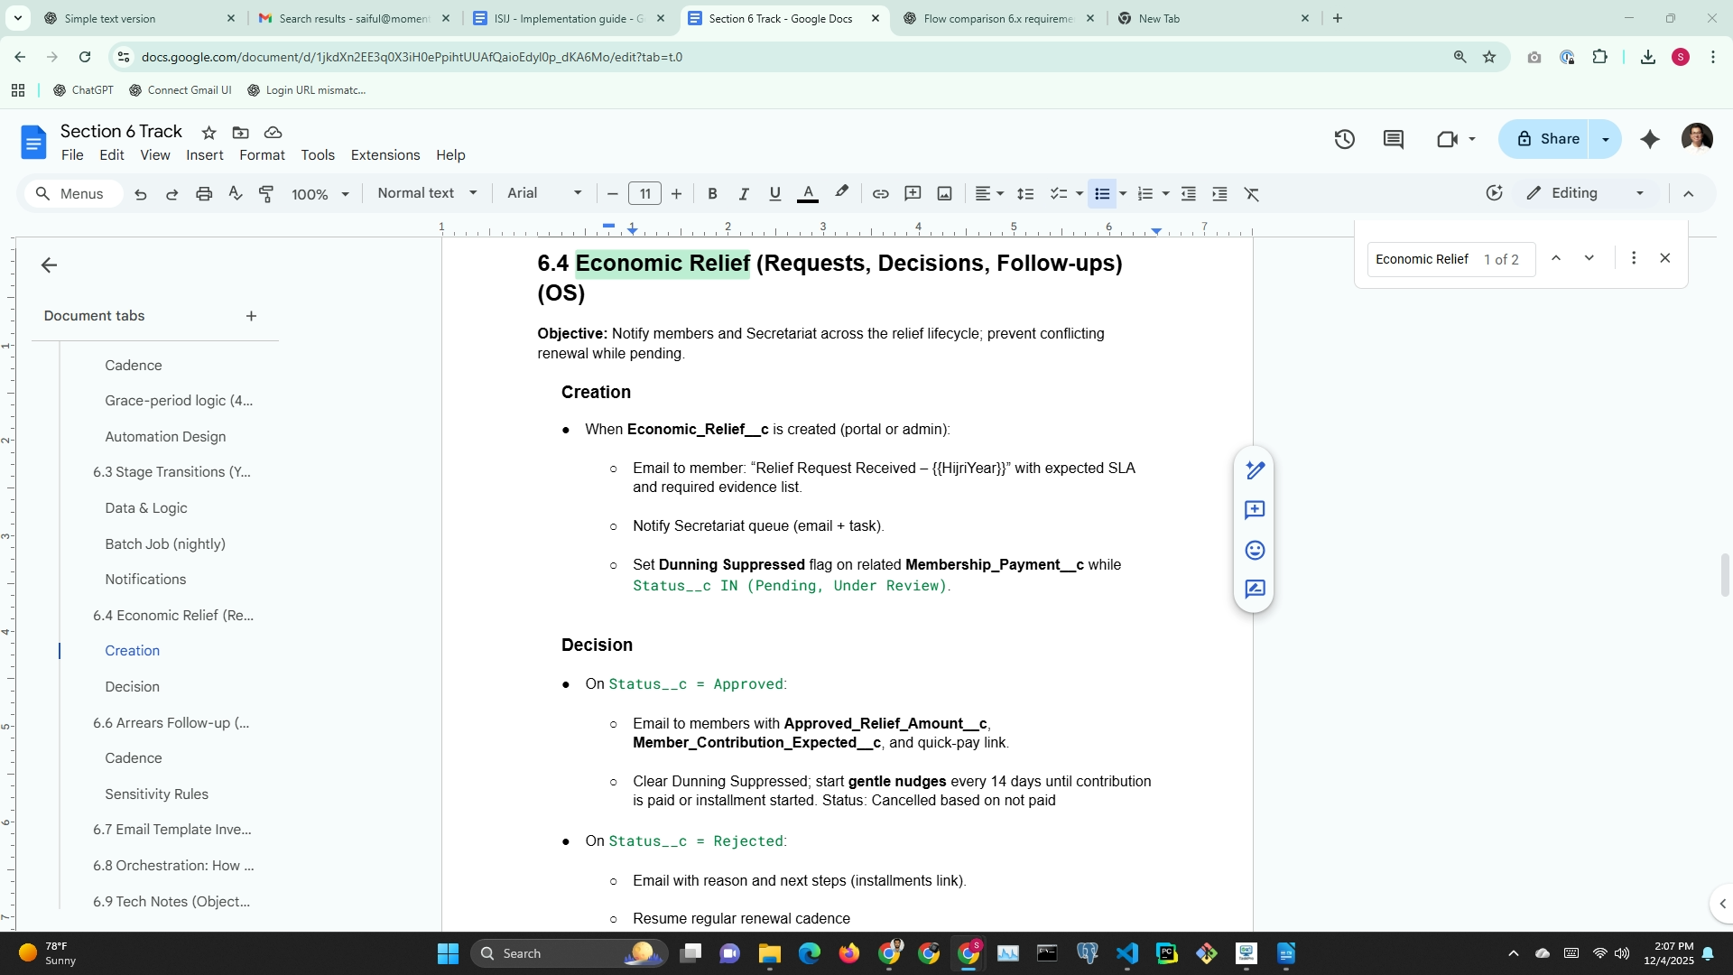Open the Extensions menu
Viewport: 1733px width, 975px height.
click(x=385, y=155)
